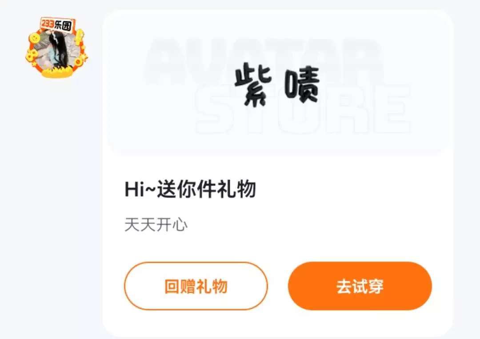Open the gift preview image

point(278,84)
